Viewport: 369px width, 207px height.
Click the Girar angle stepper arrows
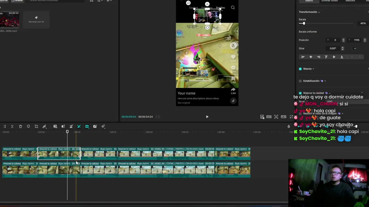(342, 48)
